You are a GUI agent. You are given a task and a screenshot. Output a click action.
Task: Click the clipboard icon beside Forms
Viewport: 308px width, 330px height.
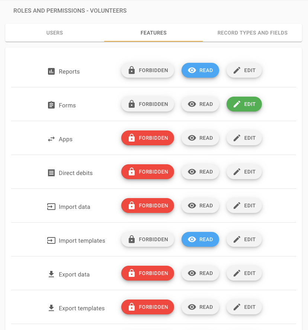[51, 105]
